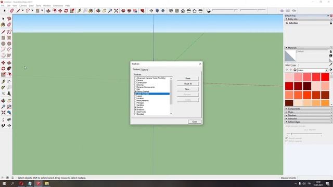Image resolution: width=333 pixels, height=187 pixels.
Task: Select the Circle tool in left toolbar
Action: pyautogui.click(x=3, y=44)
